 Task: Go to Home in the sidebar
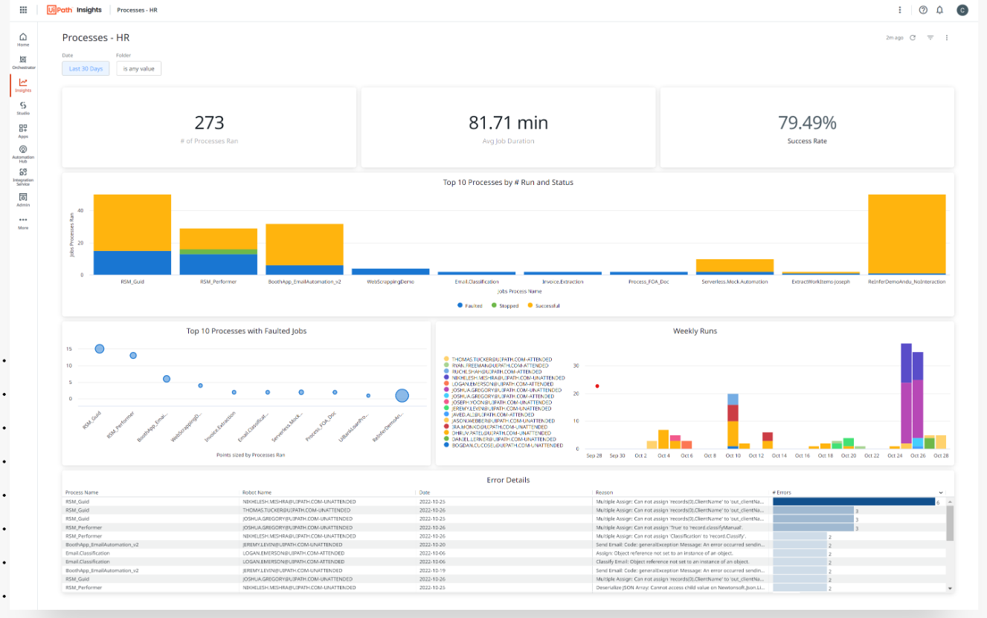tap(23, 39)
